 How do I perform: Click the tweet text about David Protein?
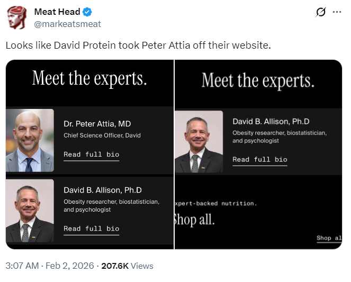[x=138, y=45]
